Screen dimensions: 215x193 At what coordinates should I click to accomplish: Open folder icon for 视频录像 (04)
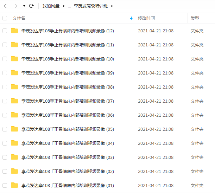coord(14,143)
